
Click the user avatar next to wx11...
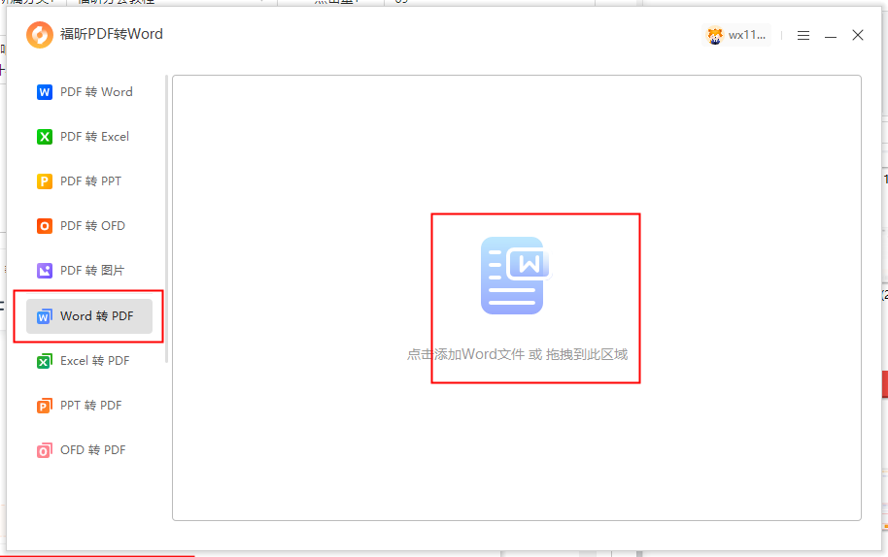[x=715, y=35]
